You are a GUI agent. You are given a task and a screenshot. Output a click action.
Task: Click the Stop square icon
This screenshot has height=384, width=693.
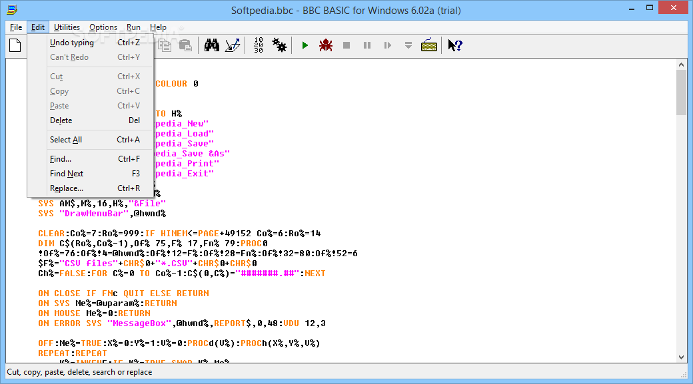346,45
